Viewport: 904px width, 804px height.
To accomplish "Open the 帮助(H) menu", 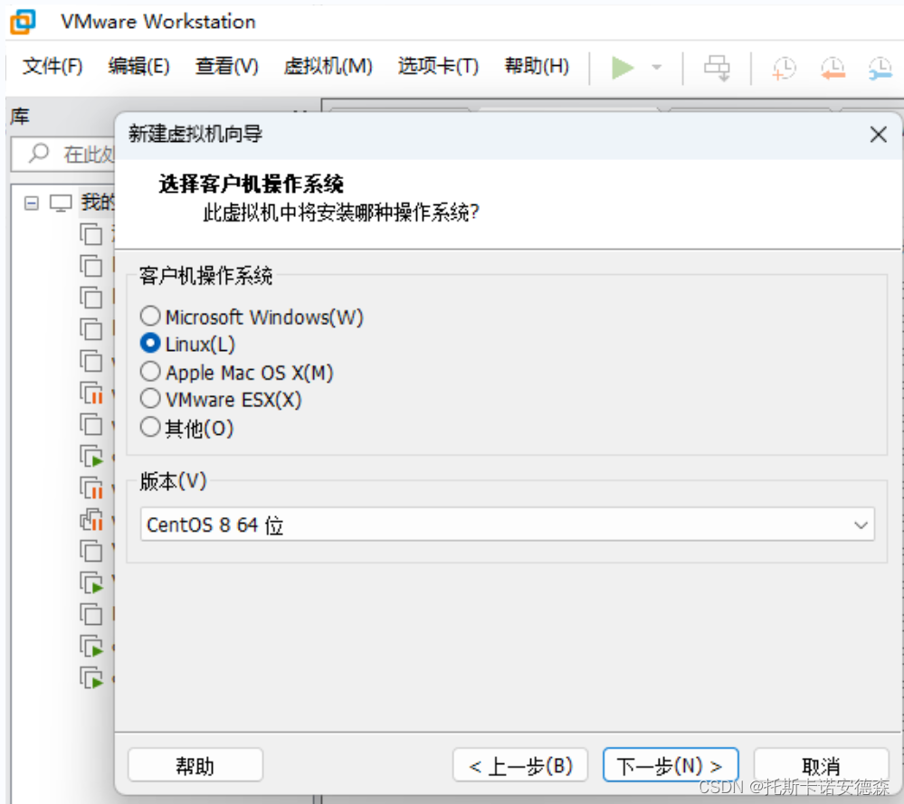I will (x=537, y=66).
